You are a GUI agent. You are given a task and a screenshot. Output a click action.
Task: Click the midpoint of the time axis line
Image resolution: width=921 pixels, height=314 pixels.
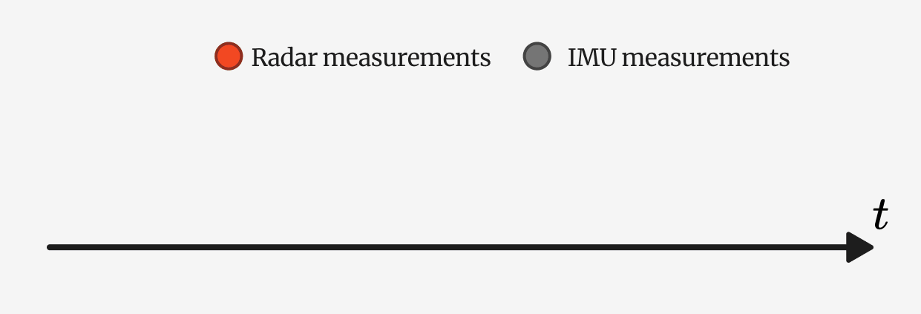448,247
